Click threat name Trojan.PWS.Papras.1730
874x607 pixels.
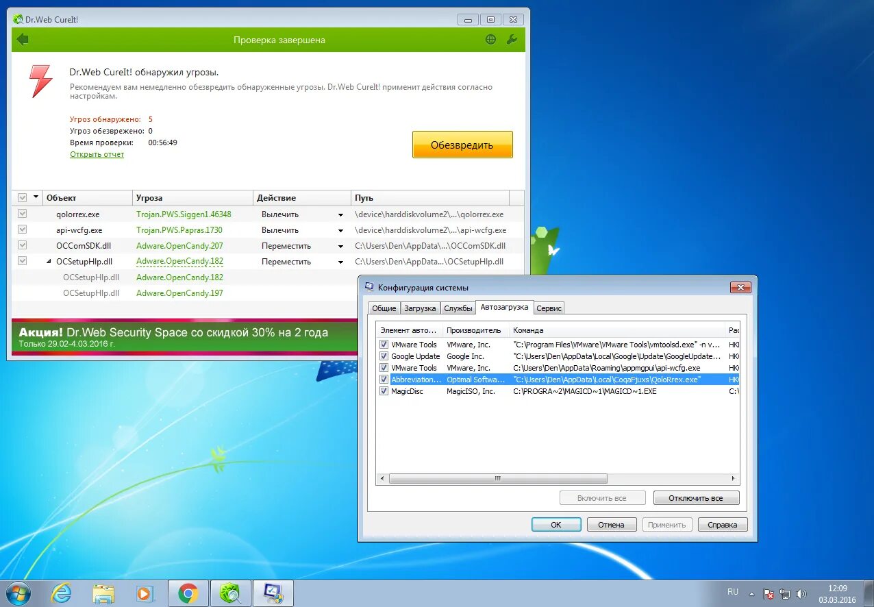(179, 230)
